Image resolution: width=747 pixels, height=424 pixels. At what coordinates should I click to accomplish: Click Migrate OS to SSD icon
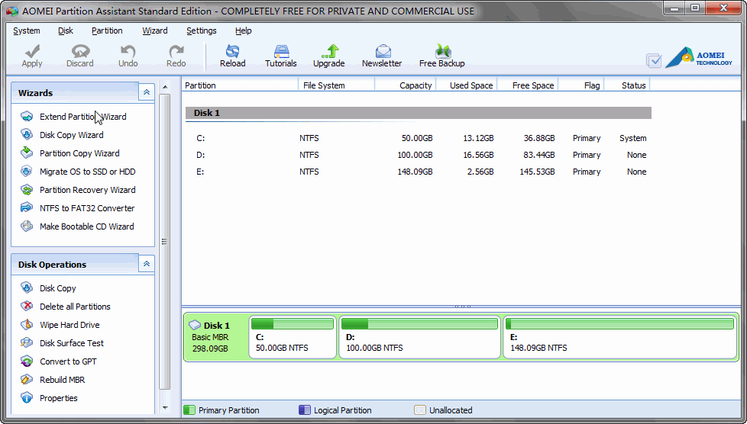(27, 172)
